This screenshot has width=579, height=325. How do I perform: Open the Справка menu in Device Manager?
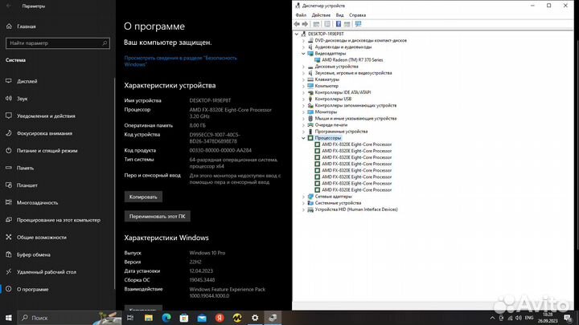[359, 14]
